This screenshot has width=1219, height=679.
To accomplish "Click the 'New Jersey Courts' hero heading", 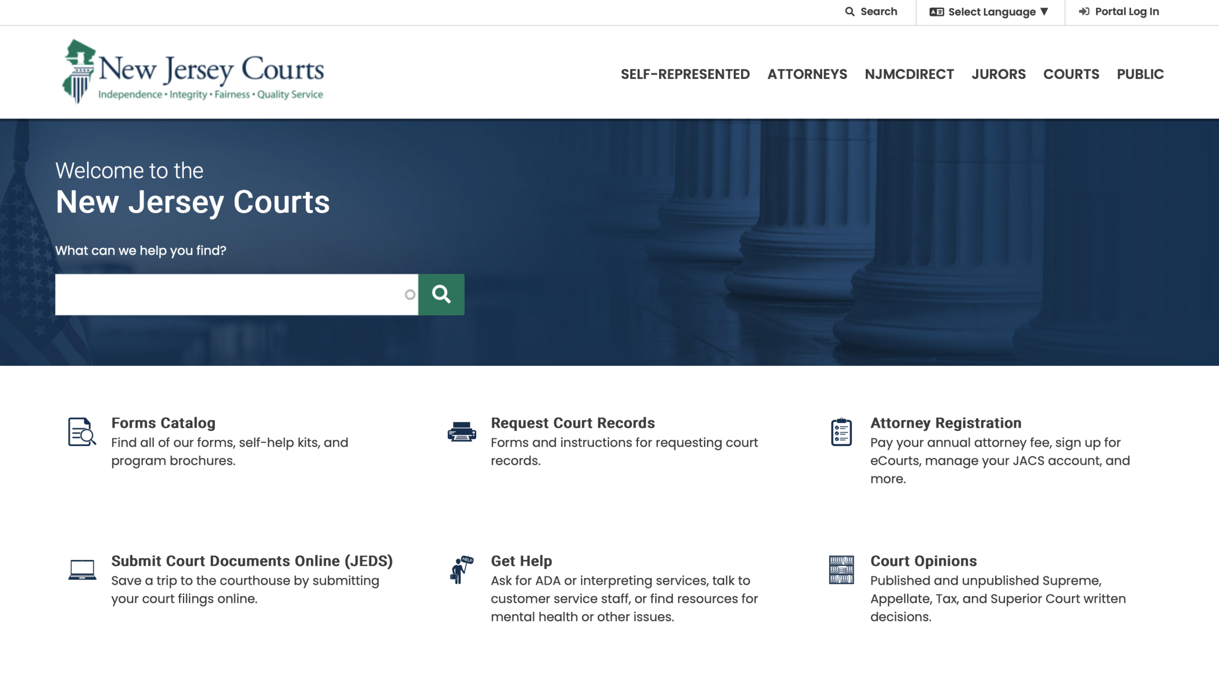I will [x=192, y=202].
